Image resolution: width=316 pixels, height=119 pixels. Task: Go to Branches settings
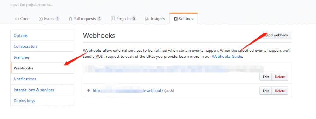pyautogui.click(x=42, y=57)
